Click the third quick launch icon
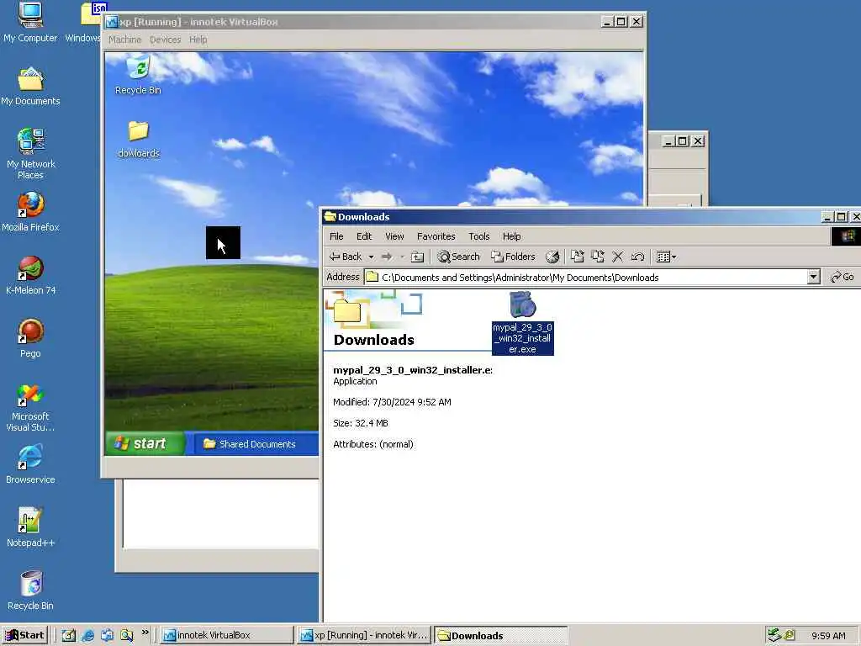861x646 pixels. [x=107, y=635]
